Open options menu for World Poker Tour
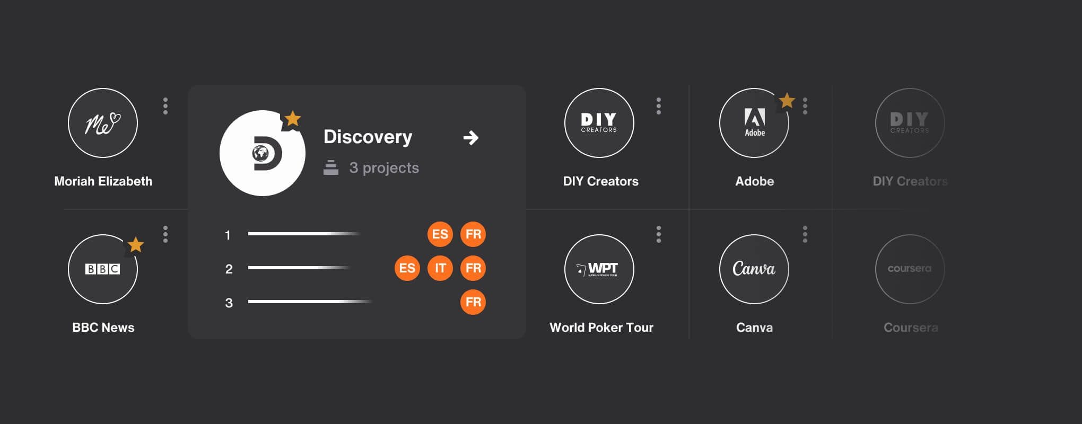The height and width of the screenshot is (424, 1082). (x=659, y=234)
